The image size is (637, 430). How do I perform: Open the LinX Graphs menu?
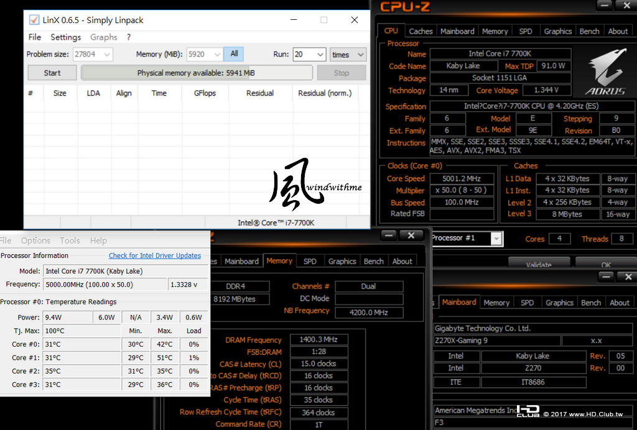pos(104,37)
